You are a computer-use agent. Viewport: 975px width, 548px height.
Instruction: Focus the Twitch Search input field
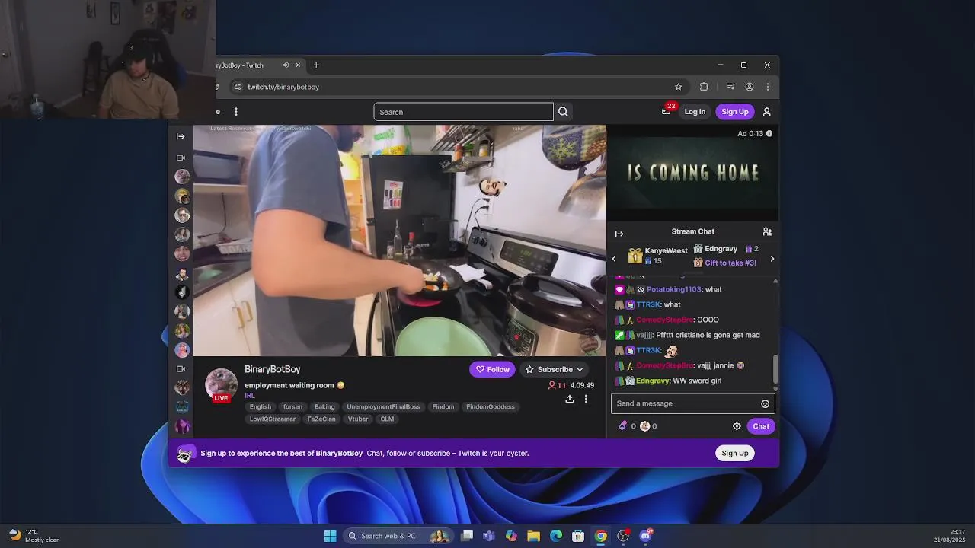[x=463, y=112]
